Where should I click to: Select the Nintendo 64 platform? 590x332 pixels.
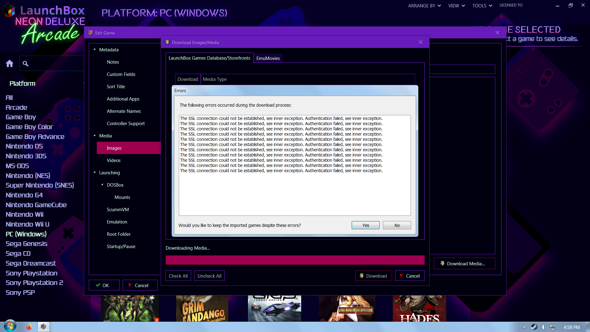(24, 195)
